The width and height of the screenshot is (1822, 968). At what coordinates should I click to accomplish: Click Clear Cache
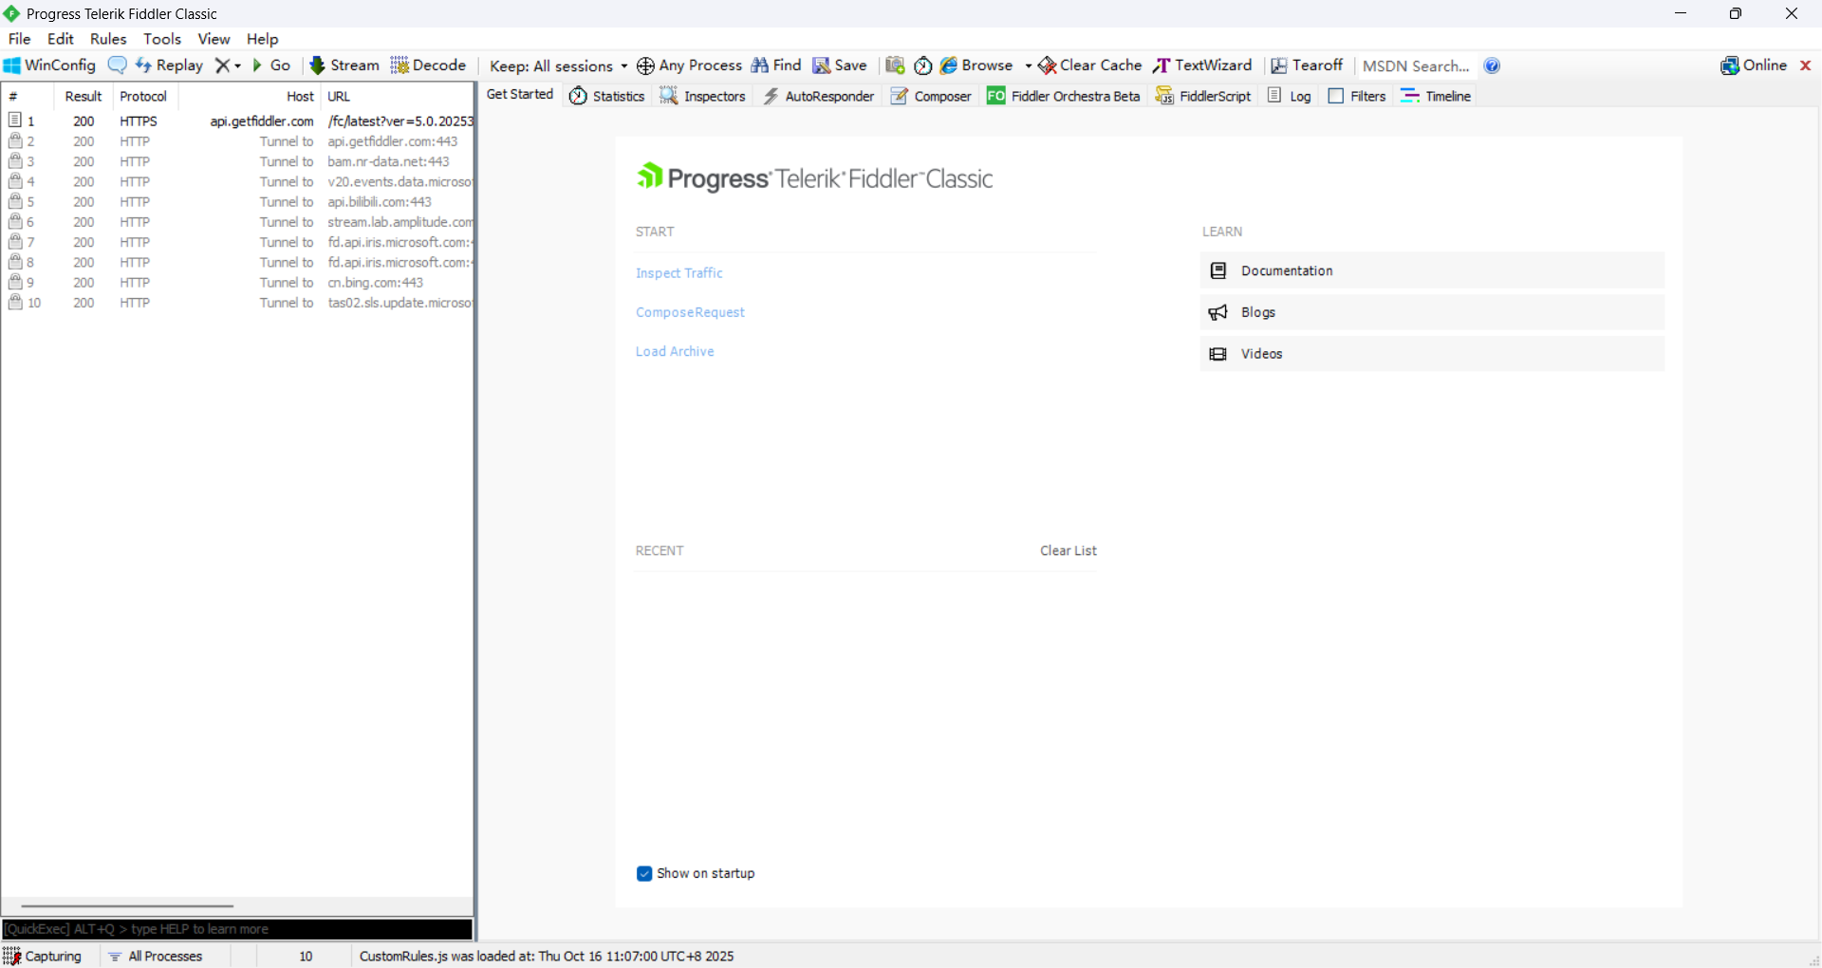(1089, 65)
